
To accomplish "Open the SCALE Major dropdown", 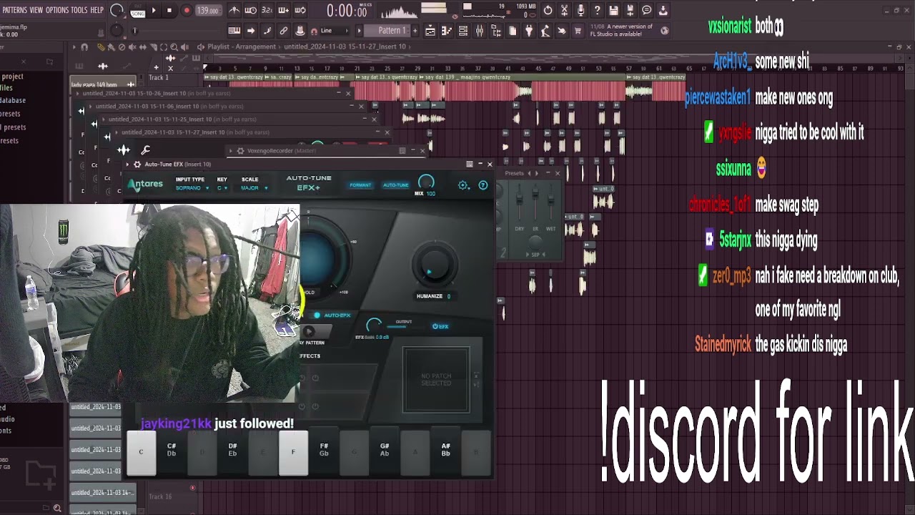I will click(254, 188).
